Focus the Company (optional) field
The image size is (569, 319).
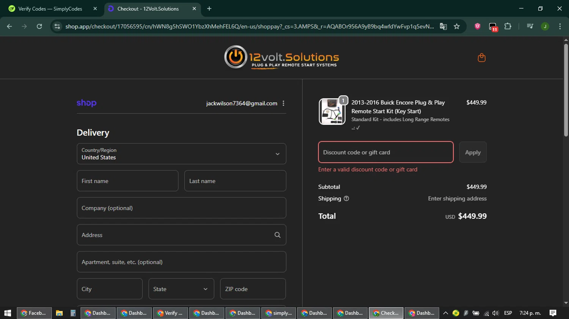[x=181, y=208]
